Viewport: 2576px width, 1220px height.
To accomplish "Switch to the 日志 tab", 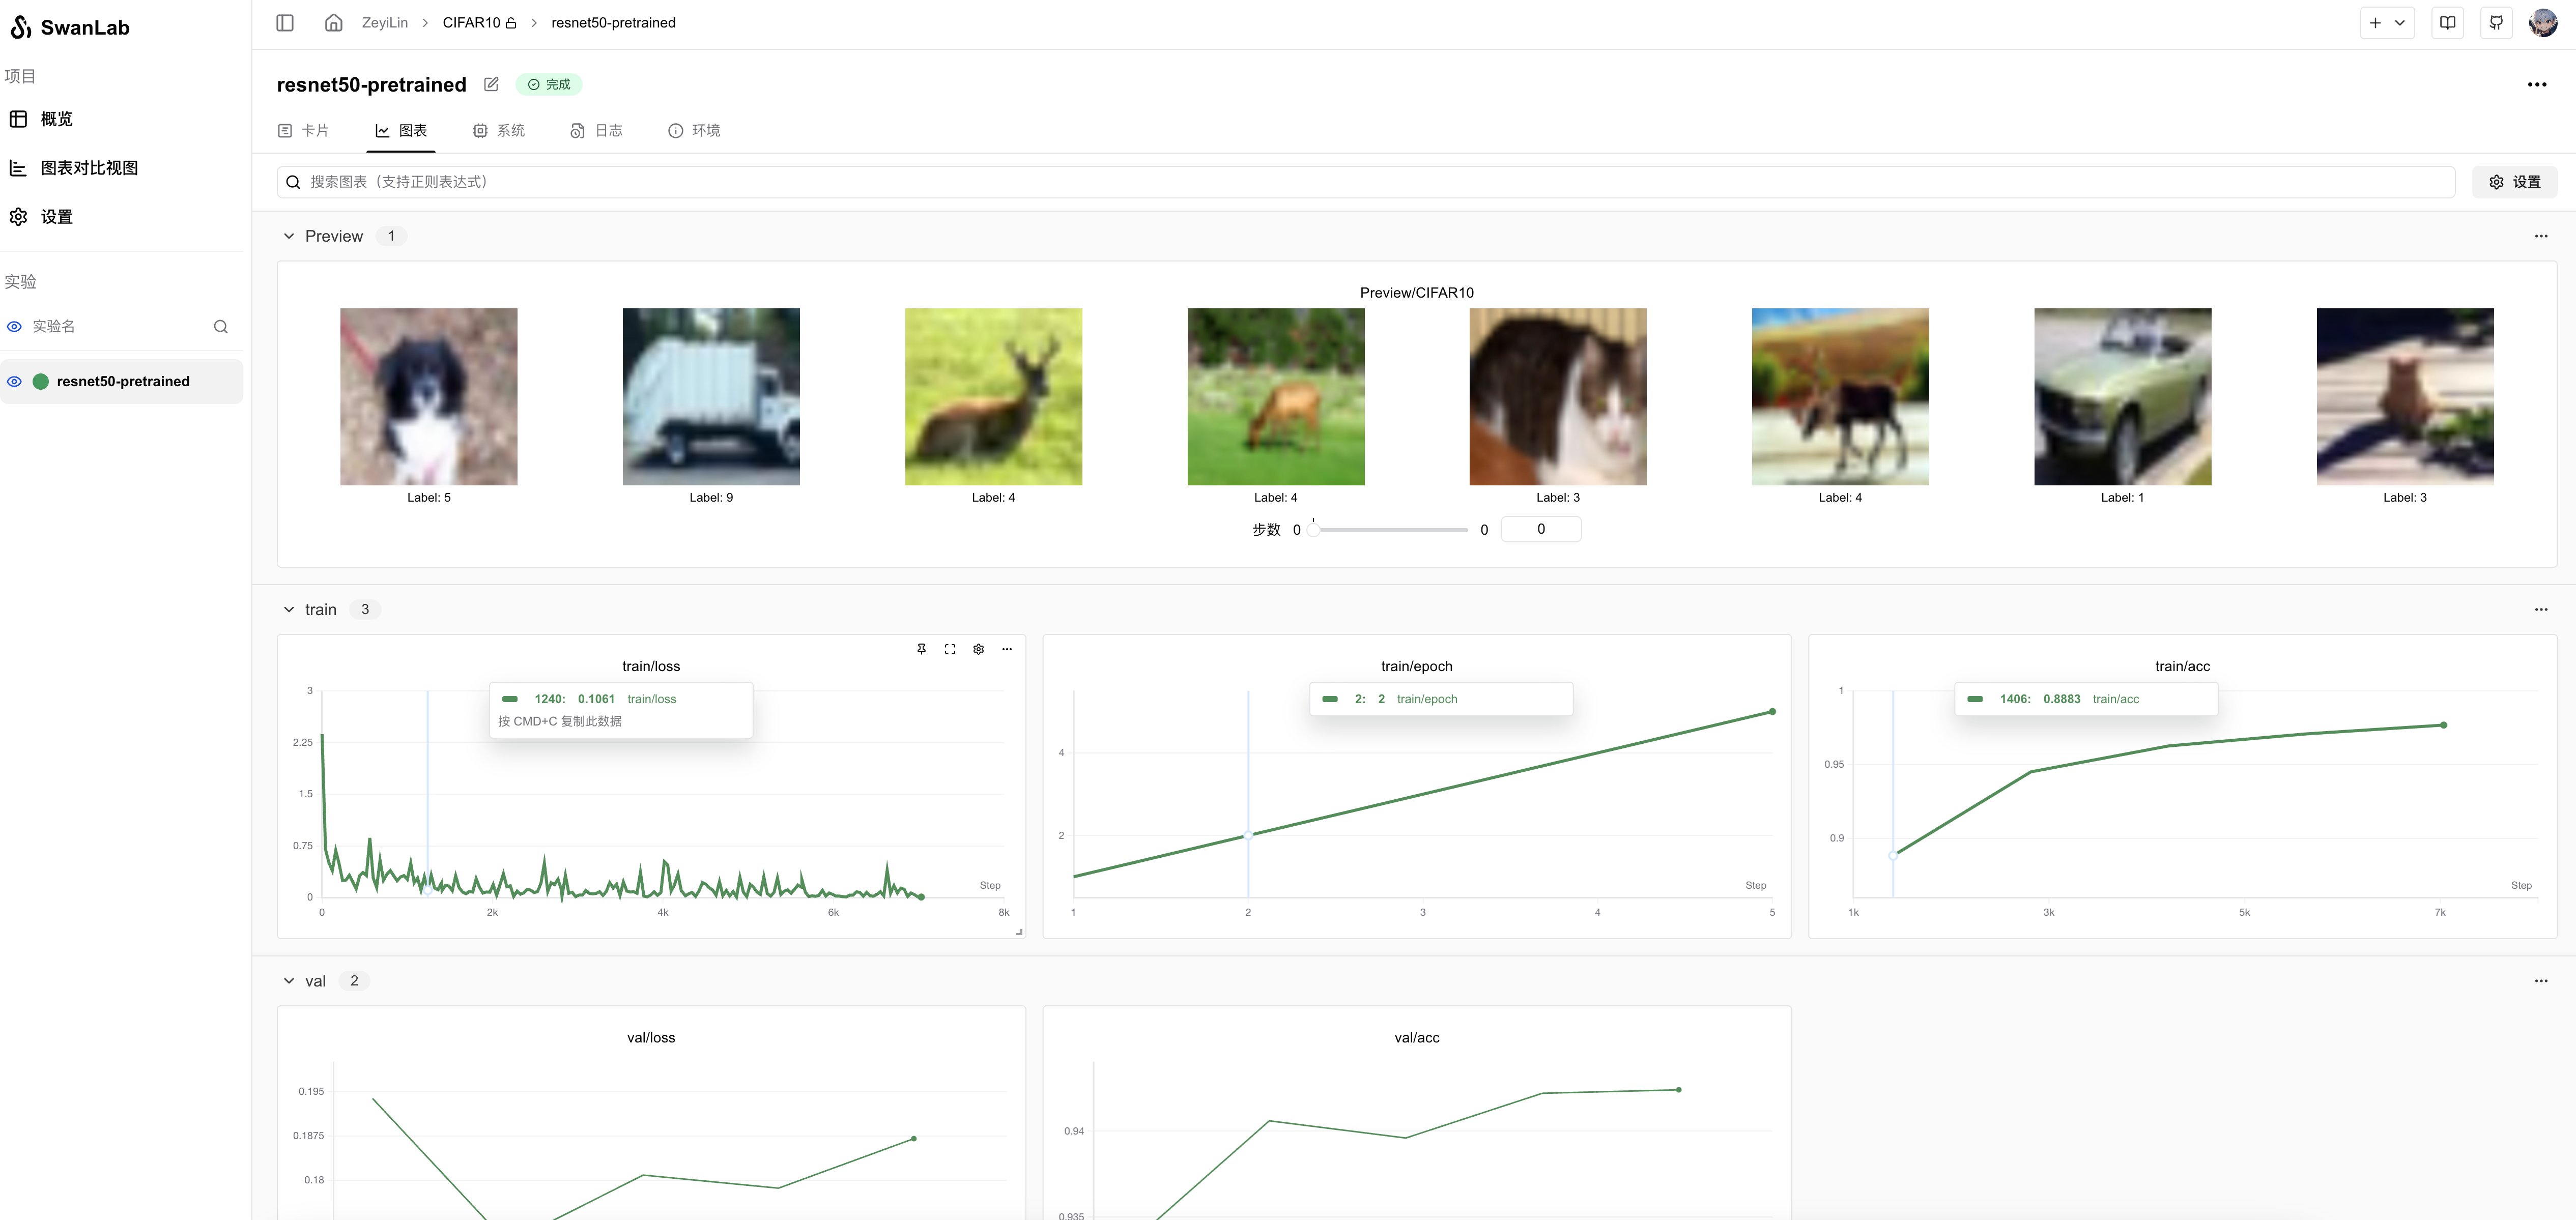I will click(x=597, y=131).
